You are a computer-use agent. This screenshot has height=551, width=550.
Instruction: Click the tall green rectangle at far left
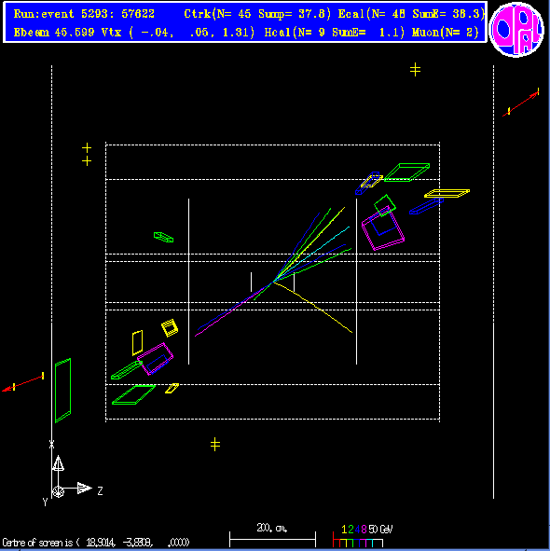point(62,391)
